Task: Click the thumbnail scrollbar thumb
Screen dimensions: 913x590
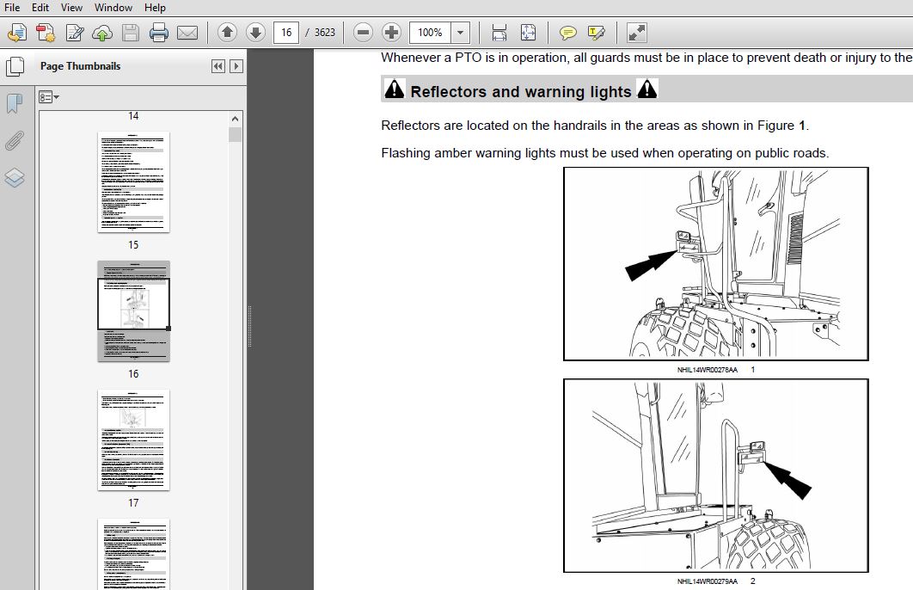Action: [236, 134]
